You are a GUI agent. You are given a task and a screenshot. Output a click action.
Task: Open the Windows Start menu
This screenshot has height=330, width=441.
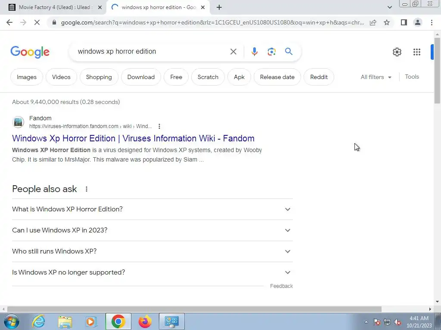pyautogui.click(x=11, y=321)
